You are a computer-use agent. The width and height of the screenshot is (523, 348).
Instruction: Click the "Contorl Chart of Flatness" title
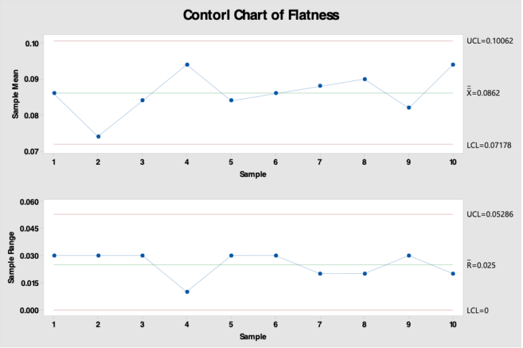pos(261,15)
